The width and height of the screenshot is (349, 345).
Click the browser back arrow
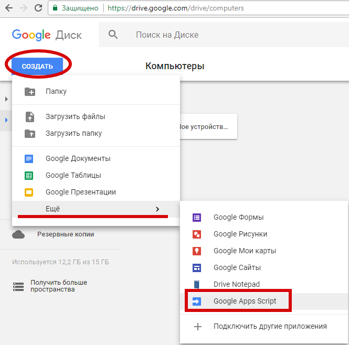(x=9, y=8)
